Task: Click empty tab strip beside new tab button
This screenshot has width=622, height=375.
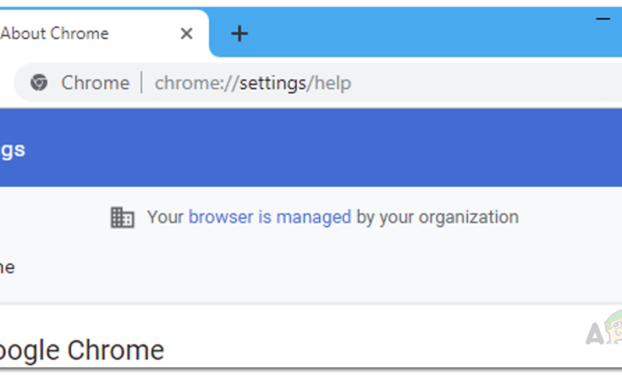Action: [x=415, y=34]
